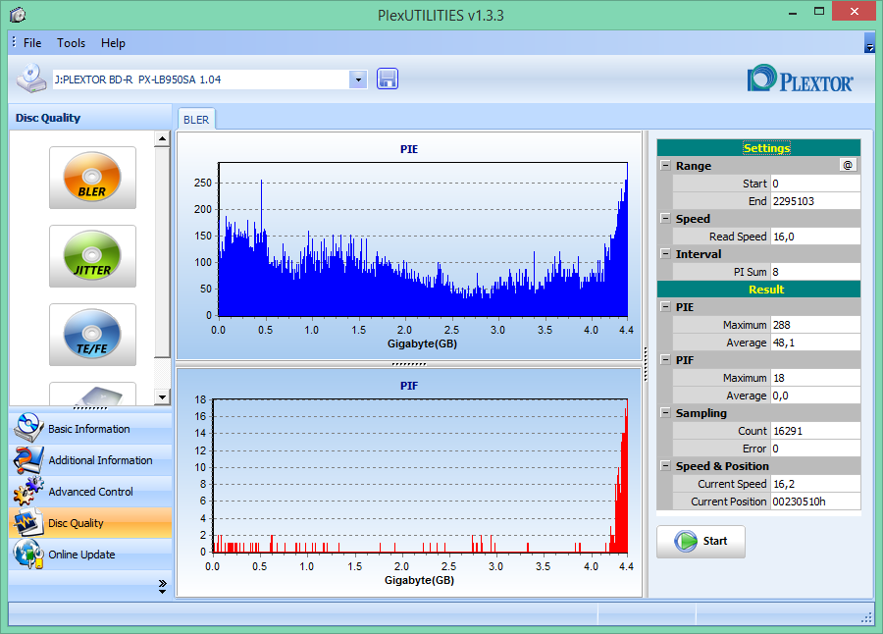Click the PIE graph title
This screenshot has width=883, height=634.
click(x=409, y=149)
